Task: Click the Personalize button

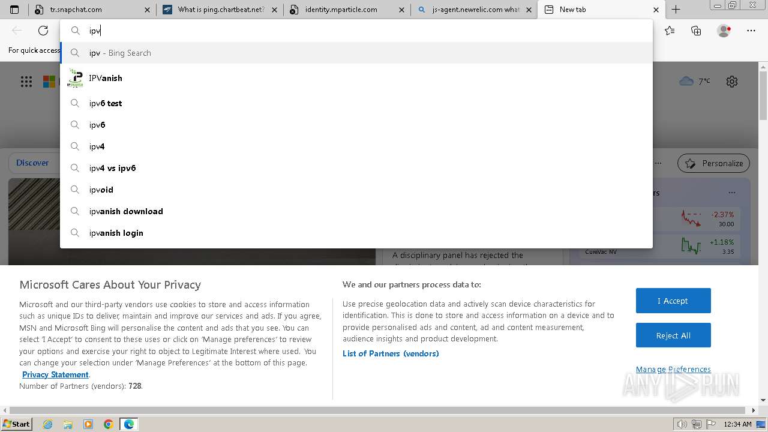Action: pyautogui.click(x=714, y=163)
